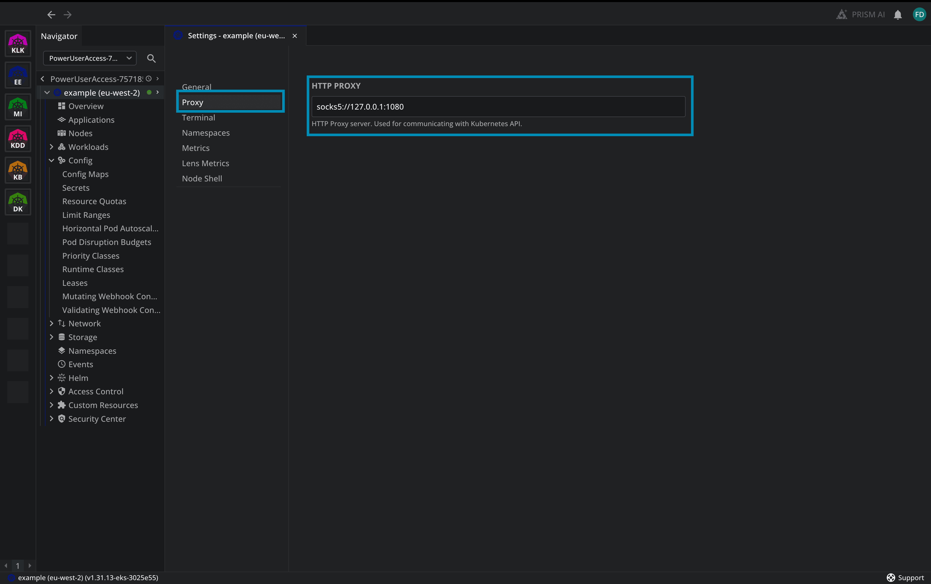This screenshot has height=584, width=931.
Task: Open the PowerUserAccess dropdown selector
Action: (x=90, y=58)
